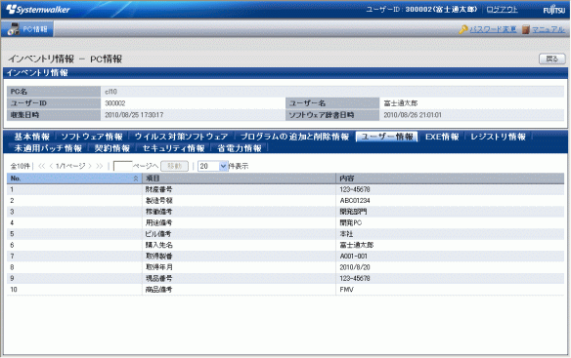Screen dimensions: 571x358
Task: Switch to EXE情報 tab
Action: click(442, 137)
